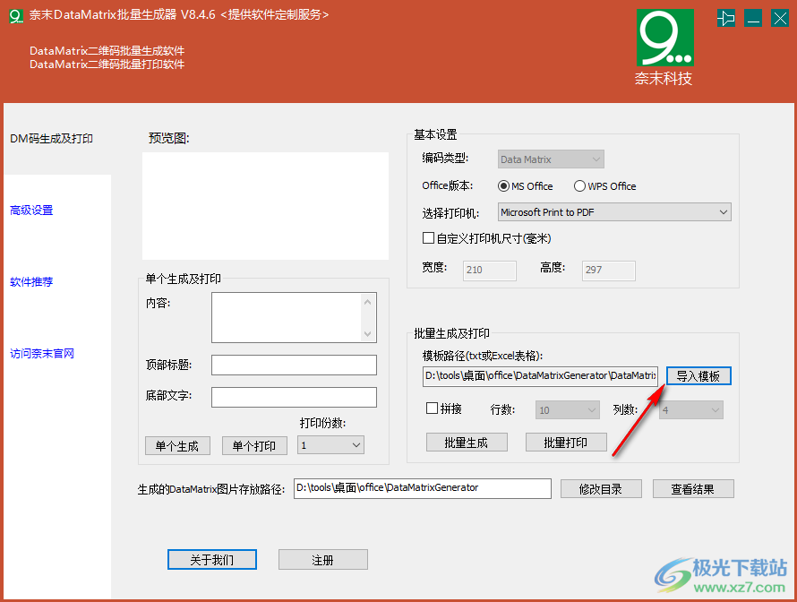This screenshot has width=797, height=602.
Task: Click the 修改目录 button
Action: point(601,489)
